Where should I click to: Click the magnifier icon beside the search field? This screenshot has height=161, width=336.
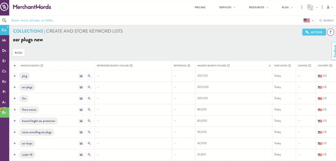(4, 20)
